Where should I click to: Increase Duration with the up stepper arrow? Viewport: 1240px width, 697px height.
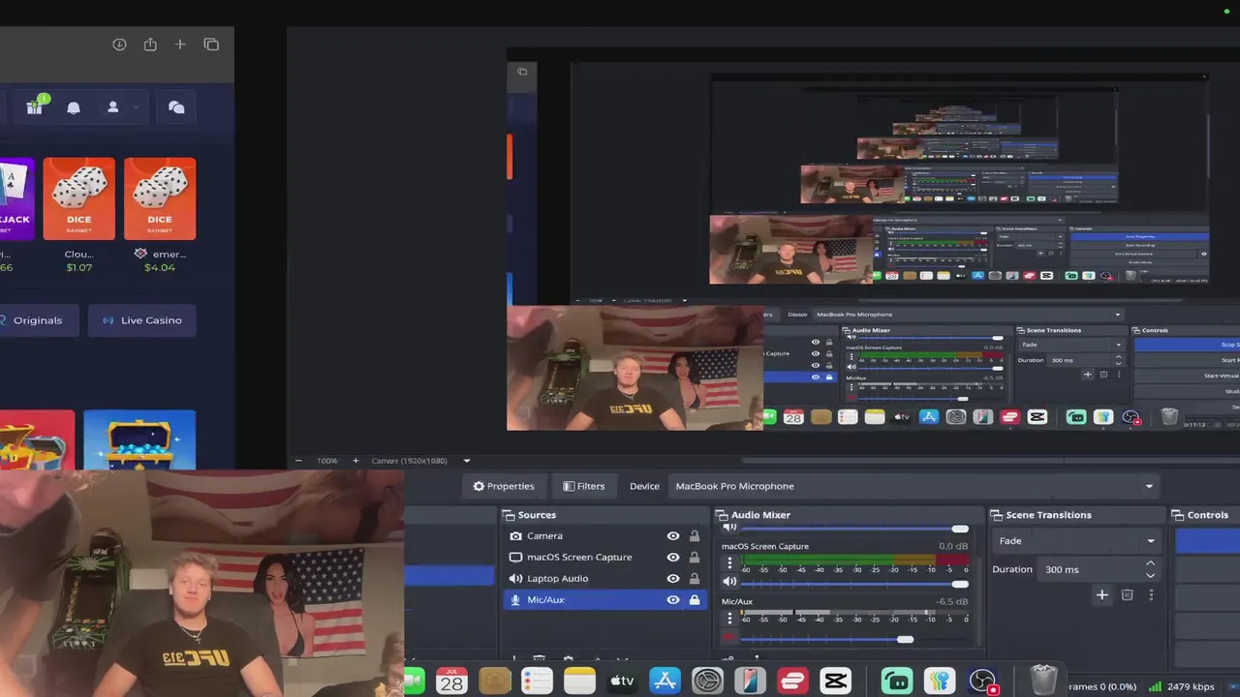(x=1150, y=563)
